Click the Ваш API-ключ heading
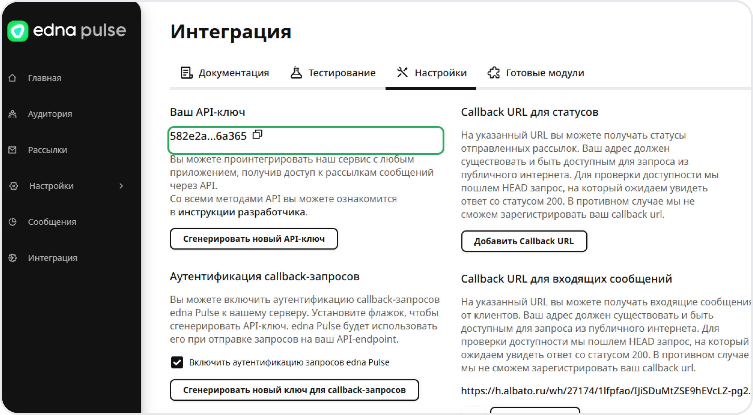Screen dimensions: 753x415 point(208,112)
